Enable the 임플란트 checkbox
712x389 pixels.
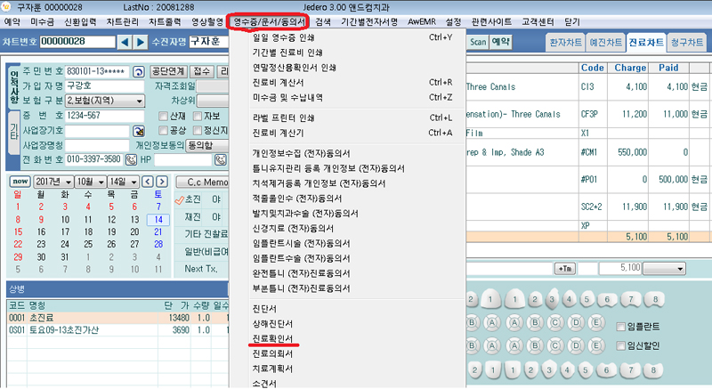(621, 326)
